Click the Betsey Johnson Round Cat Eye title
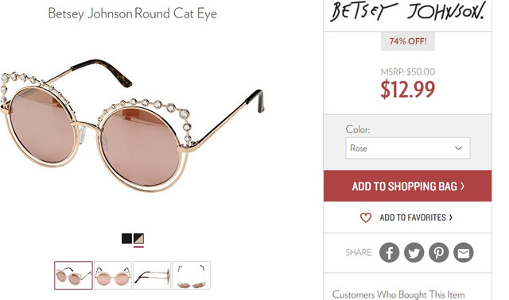509x300 pixels. click(x=133, y=13)
